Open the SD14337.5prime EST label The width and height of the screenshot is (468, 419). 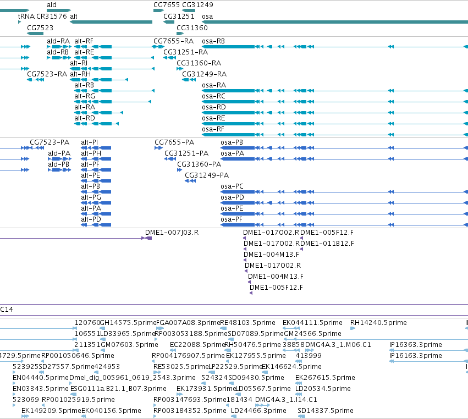click(326, 411)
